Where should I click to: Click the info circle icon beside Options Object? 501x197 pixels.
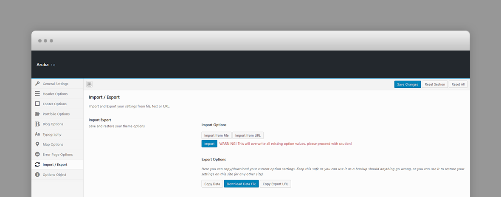click(x=37, y=174)
